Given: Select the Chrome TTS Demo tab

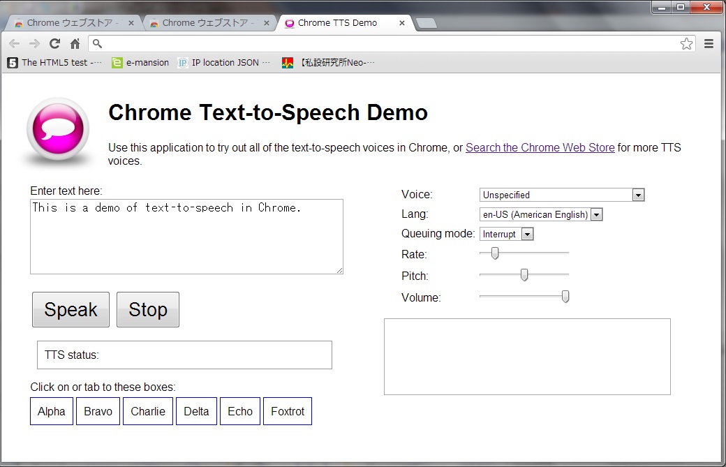Looking at the screenshot, I should [344, 22].
